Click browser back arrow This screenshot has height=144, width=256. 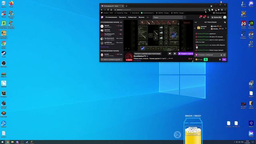(102, 10)
